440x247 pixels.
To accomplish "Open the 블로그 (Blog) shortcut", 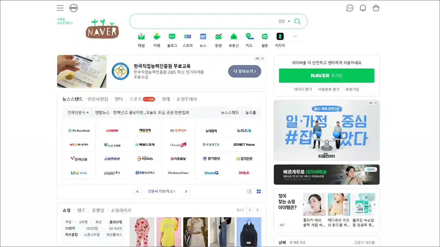I will tap(172, 40).
